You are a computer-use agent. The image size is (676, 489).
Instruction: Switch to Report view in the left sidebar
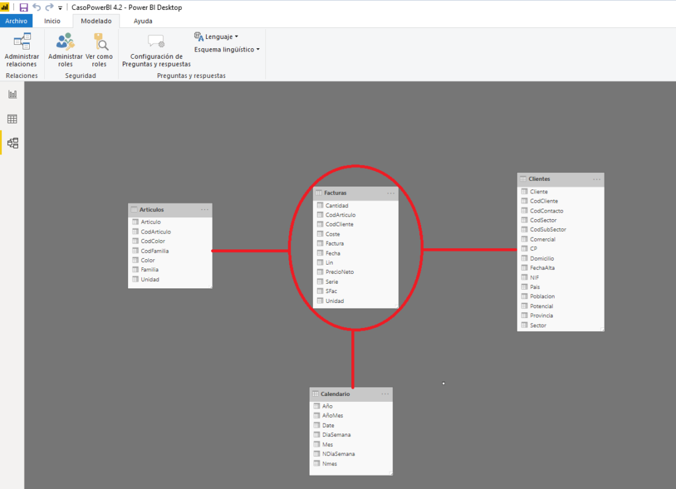click(x=11, y=94)
